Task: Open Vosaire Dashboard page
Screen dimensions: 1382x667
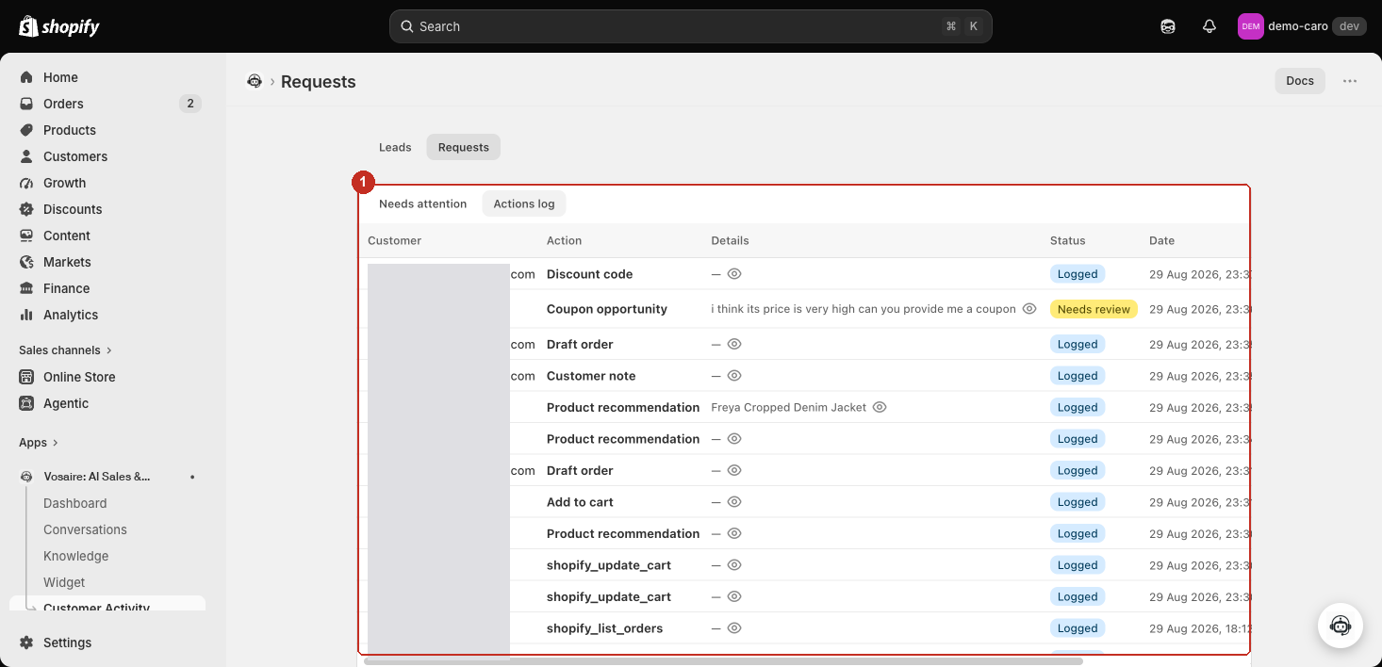Action: [75, 503]
